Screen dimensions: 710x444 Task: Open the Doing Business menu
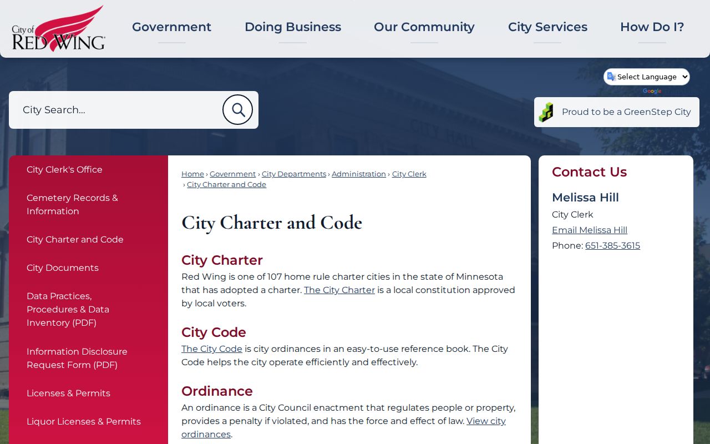pos(293,27)
